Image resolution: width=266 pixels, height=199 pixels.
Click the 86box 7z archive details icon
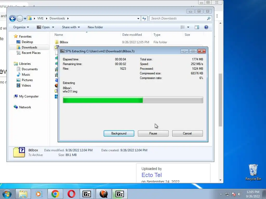[x=19, y=152]
